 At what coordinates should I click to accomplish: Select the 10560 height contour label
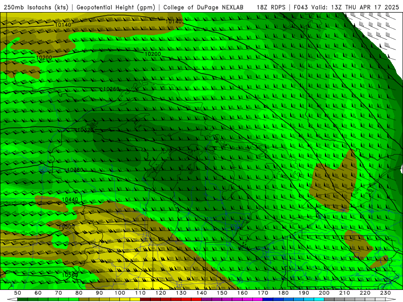tap(70, 275)
